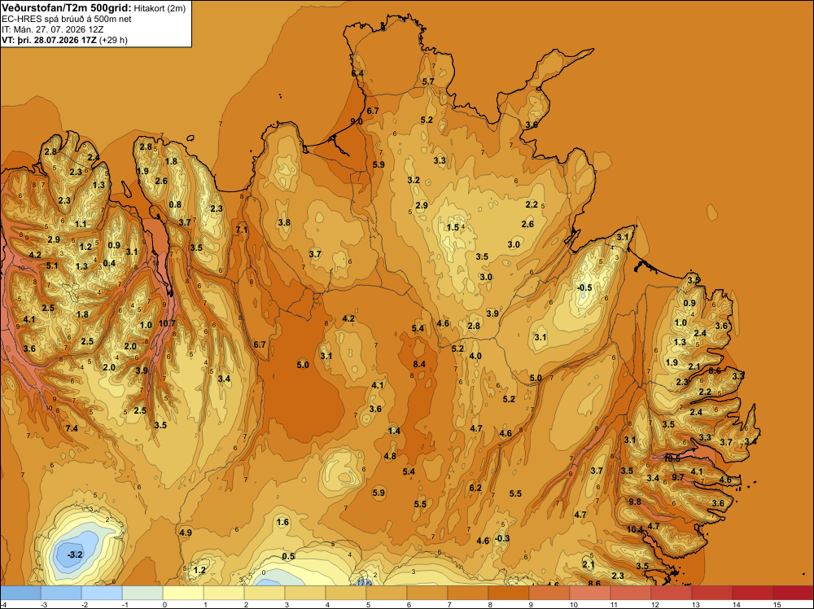Click the 10.7 temperature value

(167, 323)
